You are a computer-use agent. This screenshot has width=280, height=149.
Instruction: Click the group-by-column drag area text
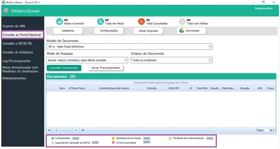161,83
